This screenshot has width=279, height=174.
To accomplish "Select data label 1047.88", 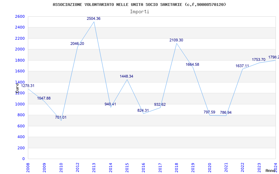I will (44, 98).
